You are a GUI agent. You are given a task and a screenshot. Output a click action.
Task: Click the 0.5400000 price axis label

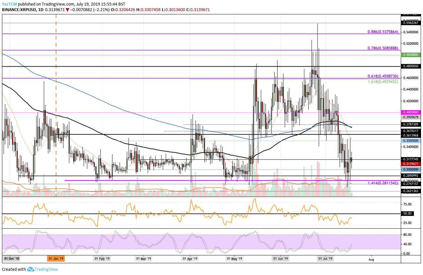pyautogui.click(x=410, y=32)
